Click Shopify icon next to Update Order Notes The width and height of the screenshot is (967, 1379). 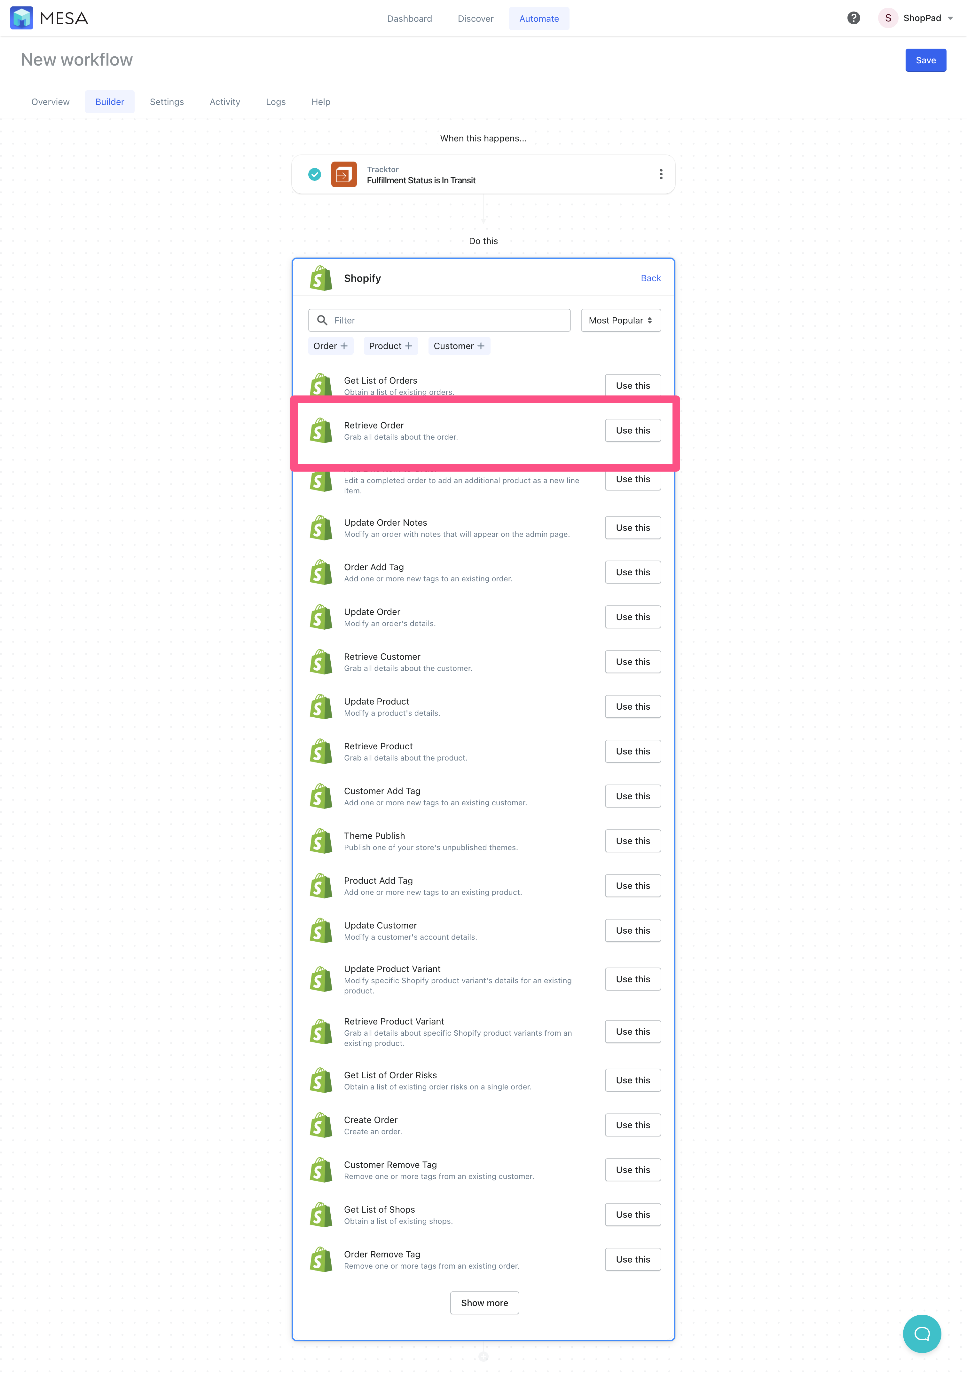[x=321, y=528]
